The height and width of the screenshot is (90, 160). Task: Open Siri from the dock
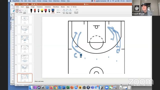pos(39,87)
